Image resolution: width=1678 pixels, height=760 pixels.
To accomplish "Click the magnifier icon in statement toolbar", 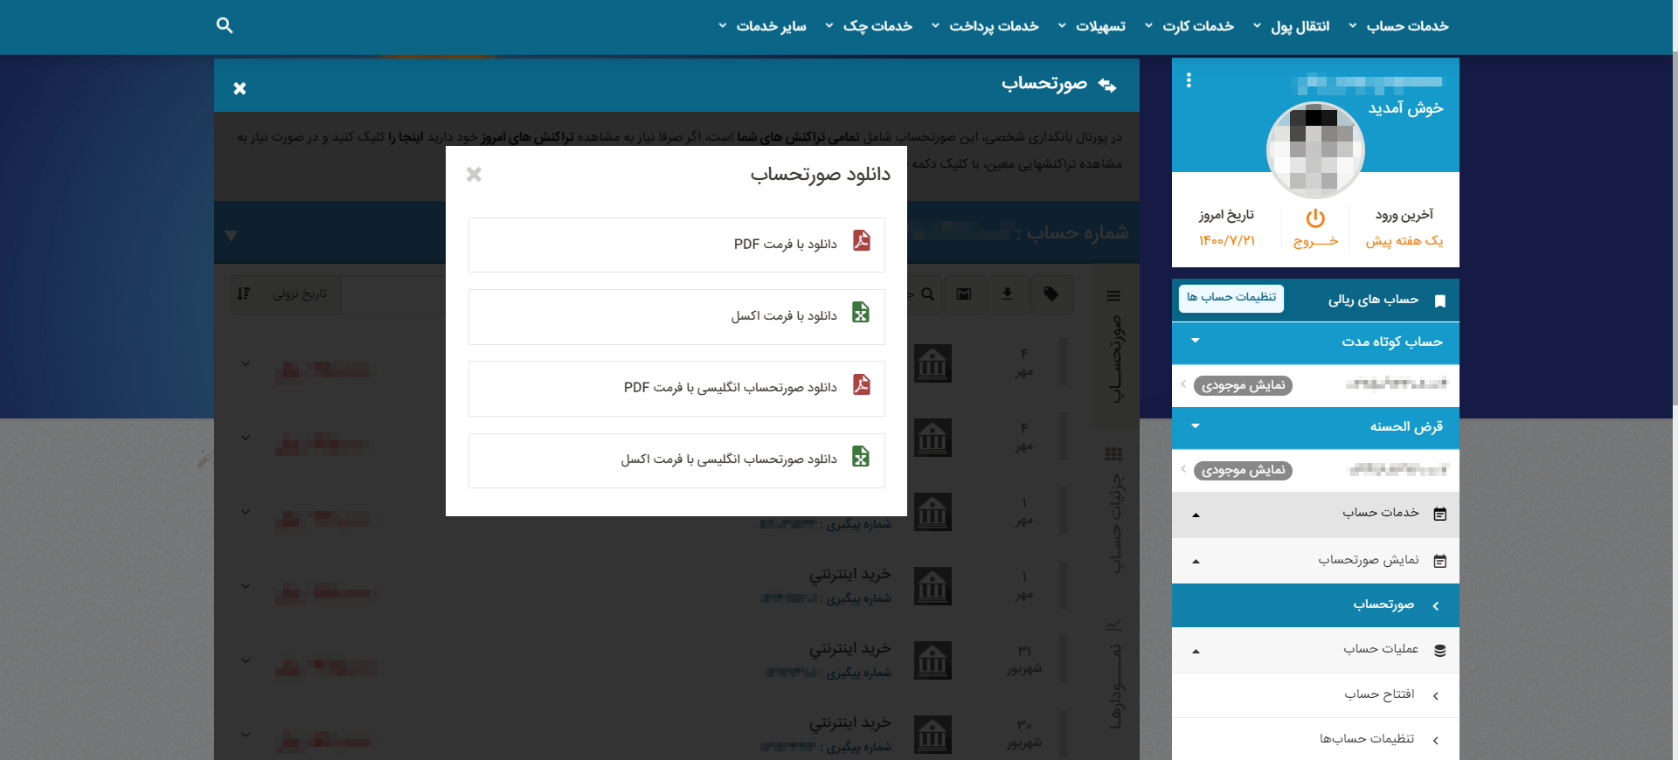I will (x=927, y=294).
